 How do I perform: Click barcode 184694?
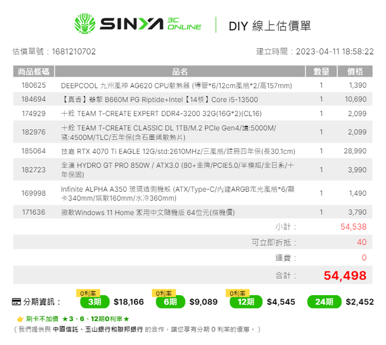(34, 99)
